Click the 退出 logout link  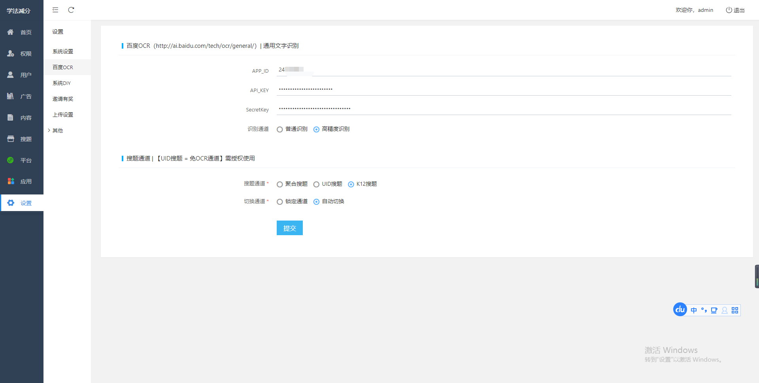pyautogui.click(x=739, y=10)
